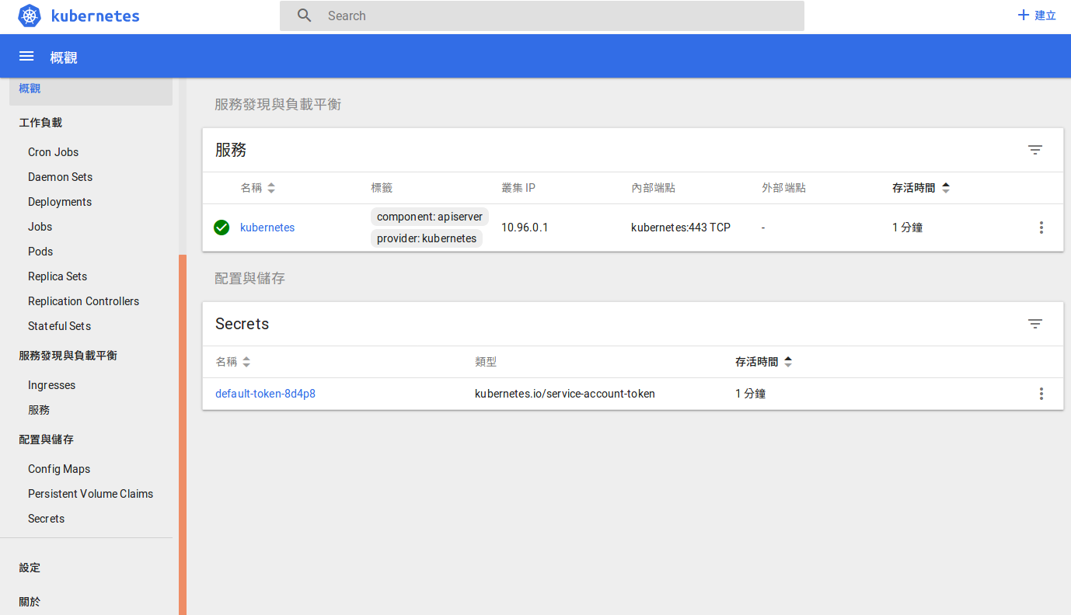Screen dimensions: 1071x615
Task: Sort Secrets by 名稱 column
Action: pyautogui.click(x=233, y=362)
